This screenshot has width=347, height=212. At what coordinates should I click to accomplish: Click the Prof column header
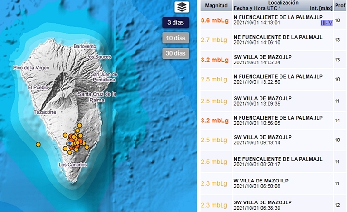point(340,6)
